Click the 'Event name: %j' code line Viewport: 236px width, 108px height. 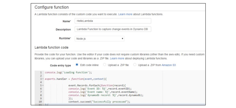103,92
